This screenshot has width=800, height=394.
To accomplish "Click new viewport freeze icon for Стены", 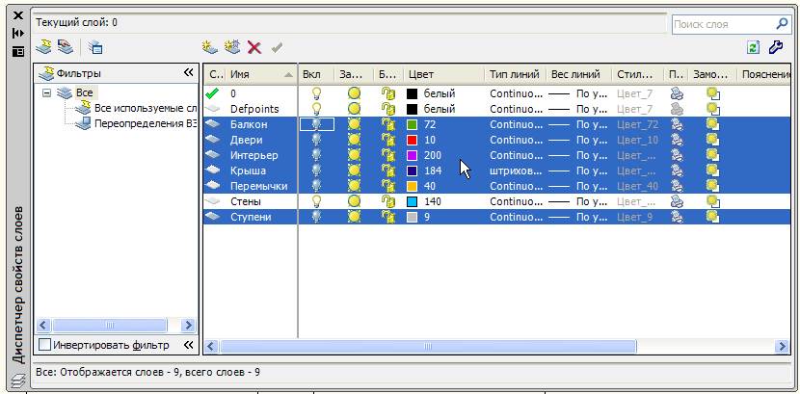I will coord(712,202).
